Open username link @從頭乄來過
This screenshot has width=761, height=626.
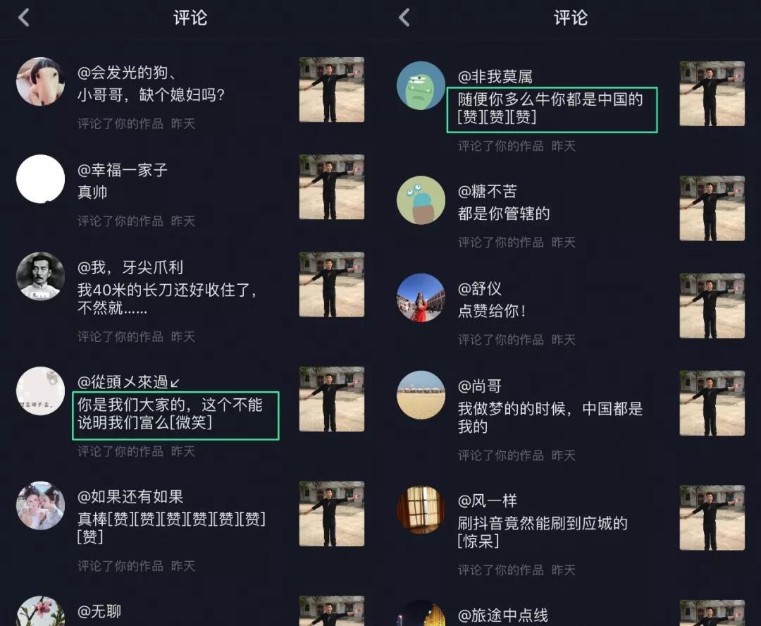tap(128, 382)
